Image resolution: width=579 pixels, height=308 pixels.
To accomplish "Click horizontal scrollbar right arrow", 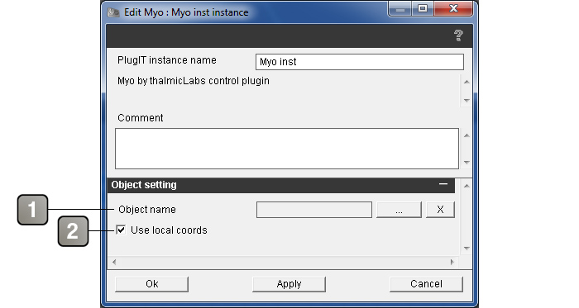I will 452,262.
